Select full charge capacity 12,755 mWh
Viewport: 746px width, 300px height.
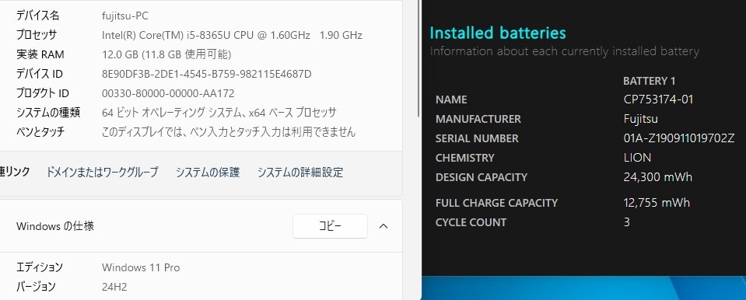(657, 203)
